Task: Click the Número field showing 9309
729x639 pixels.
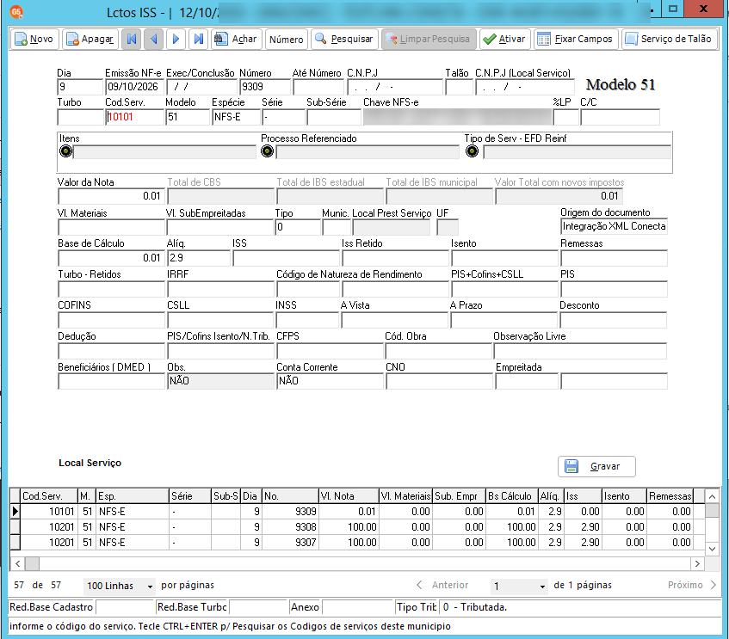Action: tap(265, 87)
